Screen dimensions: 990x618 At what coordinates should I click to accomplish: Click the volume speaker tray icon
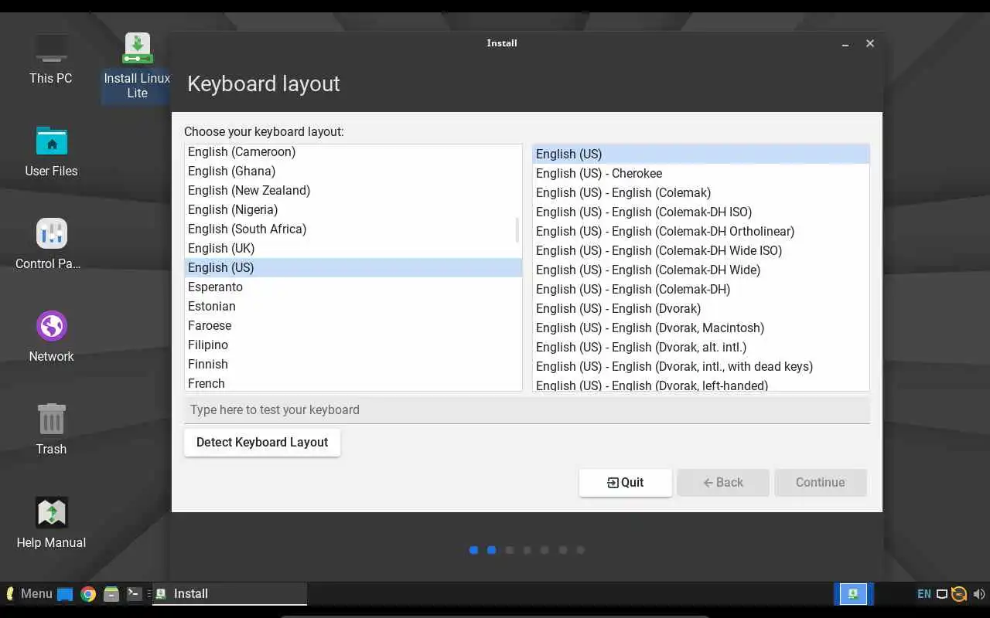978,594
